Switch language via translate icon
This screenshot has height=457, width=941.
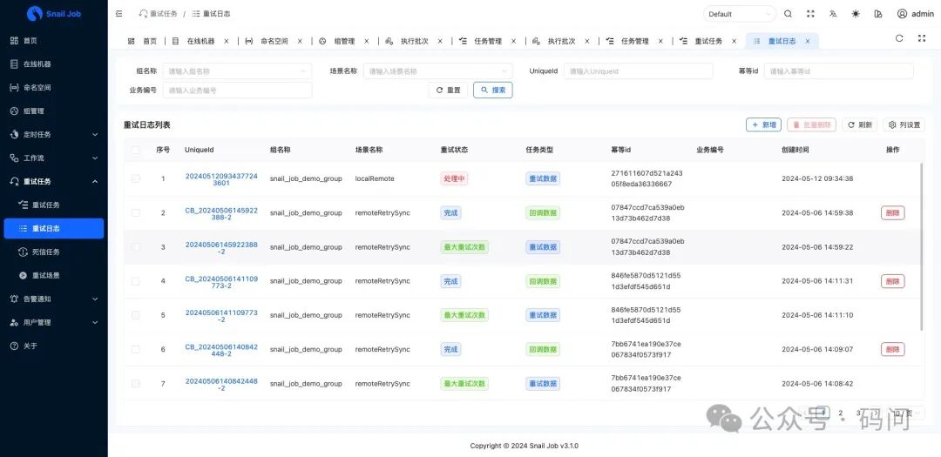tap(833, 14)
